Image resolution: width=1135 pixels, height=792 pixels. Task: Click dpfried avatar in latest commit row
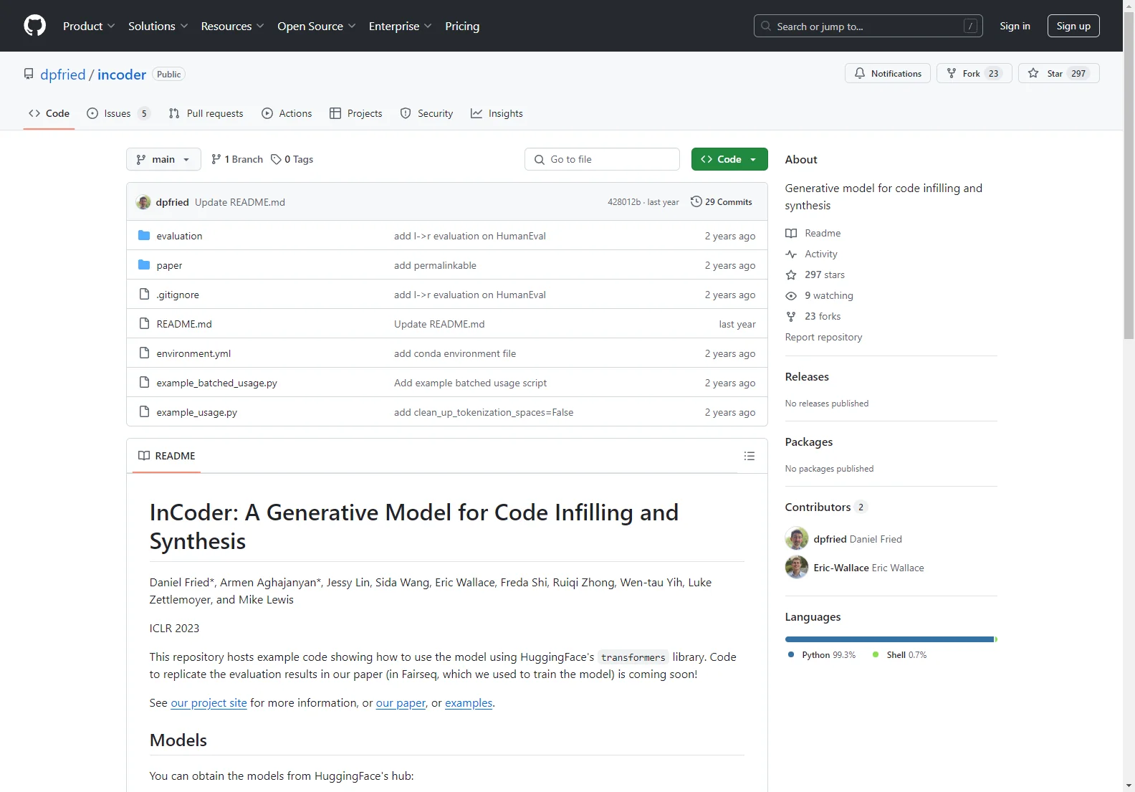143,202
